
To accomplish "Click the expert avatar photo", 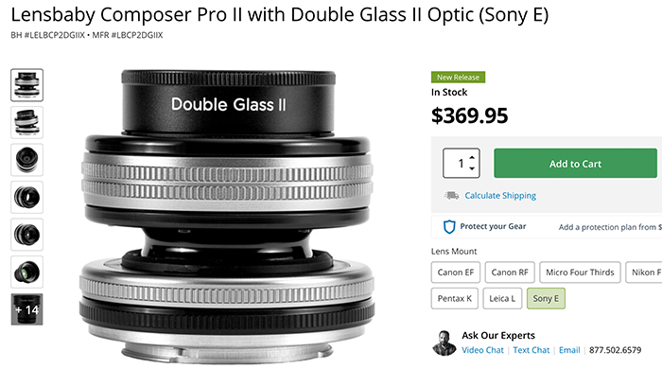I will 444,343.
